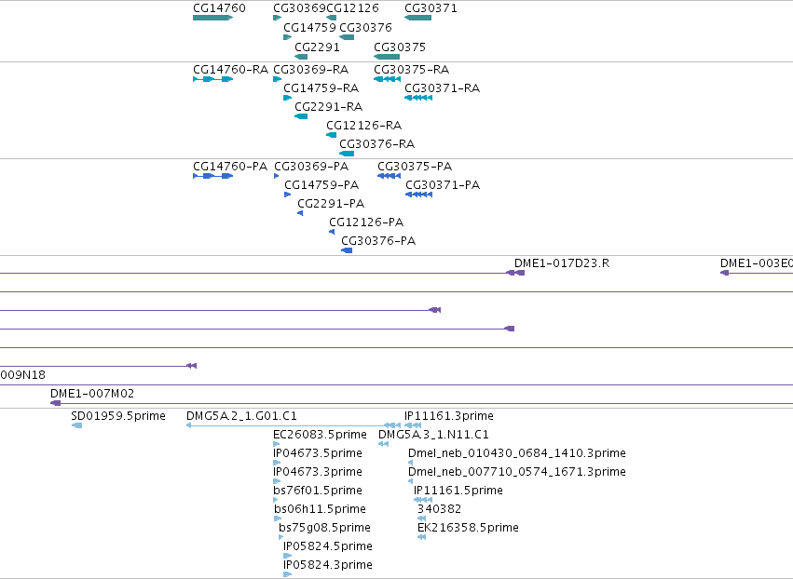Image resolution: width=793 pixels, height=579 pixels.
Task: Click protein CG12126-PA
Action: pyautogui.click(x=366, y=222)
